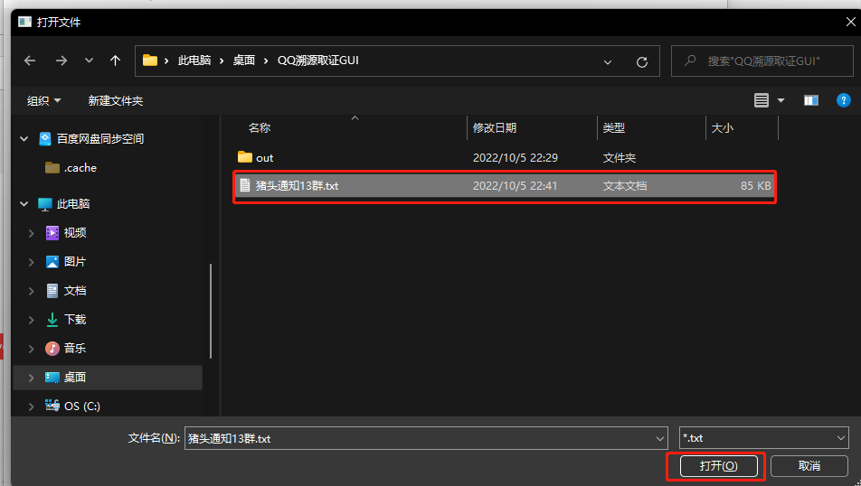
Task: Open the *.txt file type dropdown
Action: (764, 438)
